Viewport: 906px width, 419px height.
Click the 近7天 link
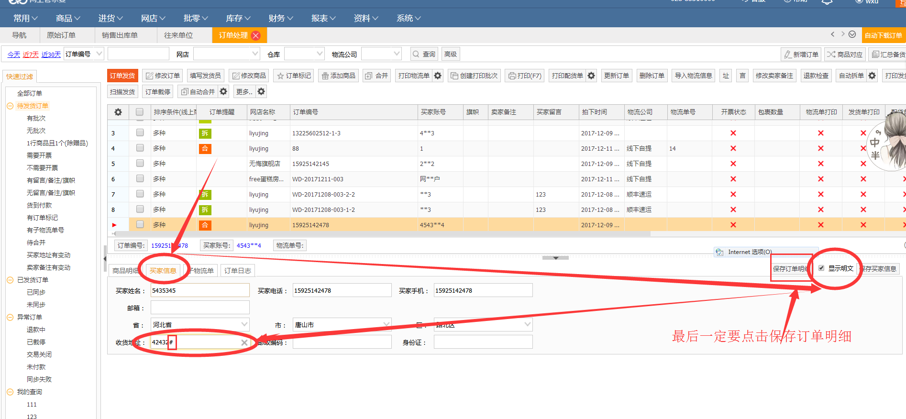[31, 55]
